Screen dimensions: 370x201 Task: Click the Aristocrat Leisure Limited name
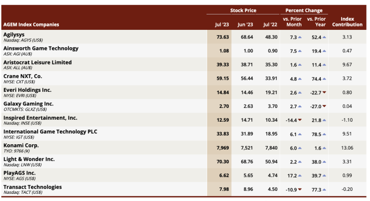38,63
